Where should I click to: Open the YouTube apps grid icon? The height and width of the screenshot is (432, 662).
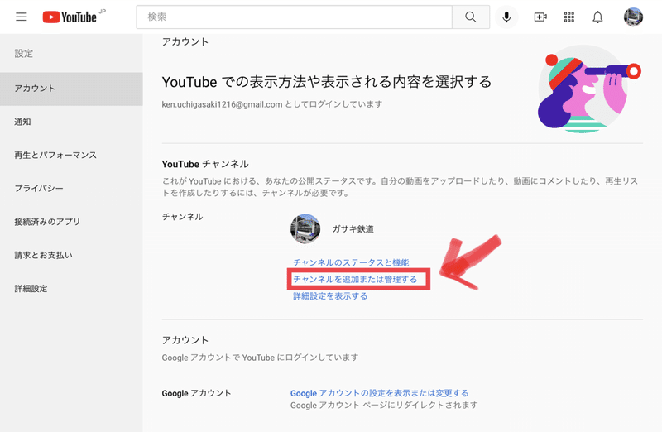569,17
